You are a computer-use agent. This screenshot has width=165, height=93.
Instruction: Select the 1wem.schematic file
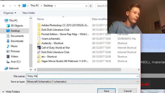51,39
